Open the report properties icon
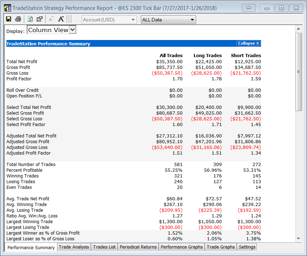Image resolution: width=307 pixels, height=256 pixels. tap(40, 19)
